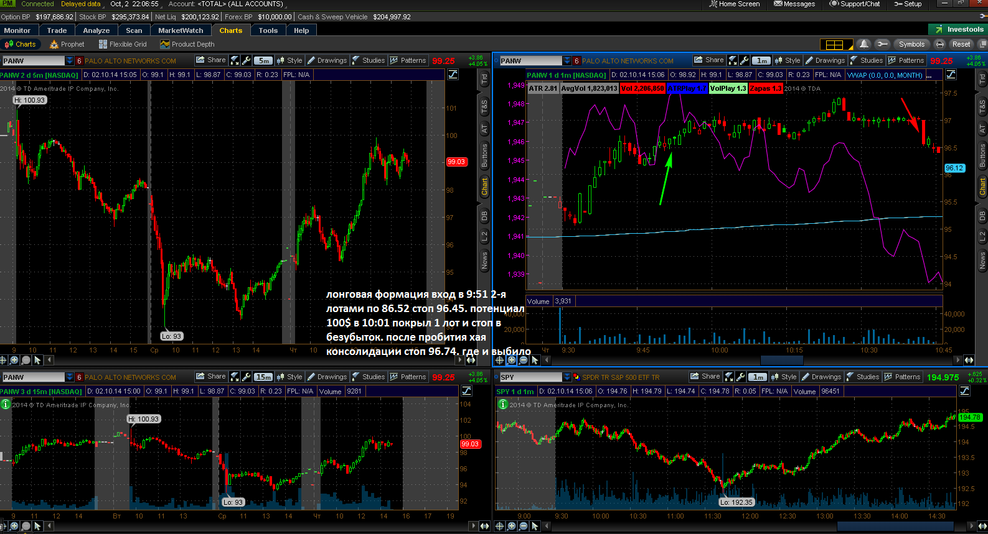Open symbol dropdown on PANW 5m chart
The width and height of the screenshot is (988, 534).
coord(69,60)
